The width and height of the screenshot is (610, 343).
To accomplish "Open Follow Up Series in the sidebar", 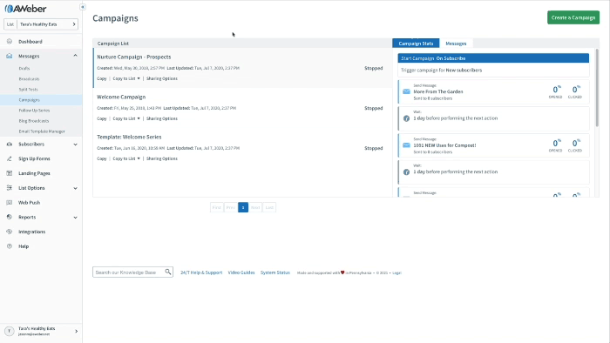I will (34, 111).
